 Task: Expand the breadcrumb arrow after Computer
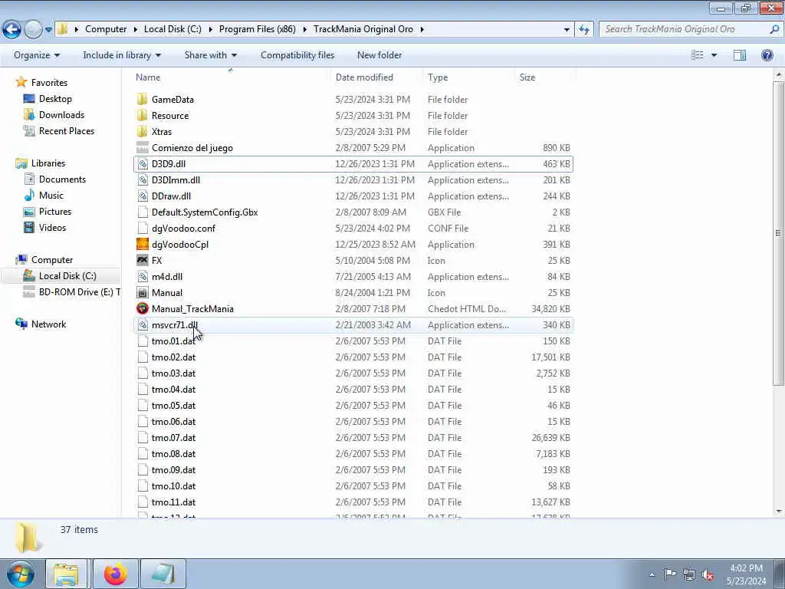tap(135, 29)
